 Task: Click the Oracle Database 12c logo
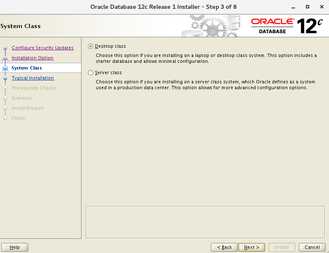point(287,26)
